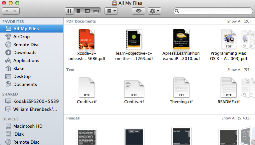Viewport: 255px width, 145px height.
Task: Open the Action gear menu
Action: (154, 11)
